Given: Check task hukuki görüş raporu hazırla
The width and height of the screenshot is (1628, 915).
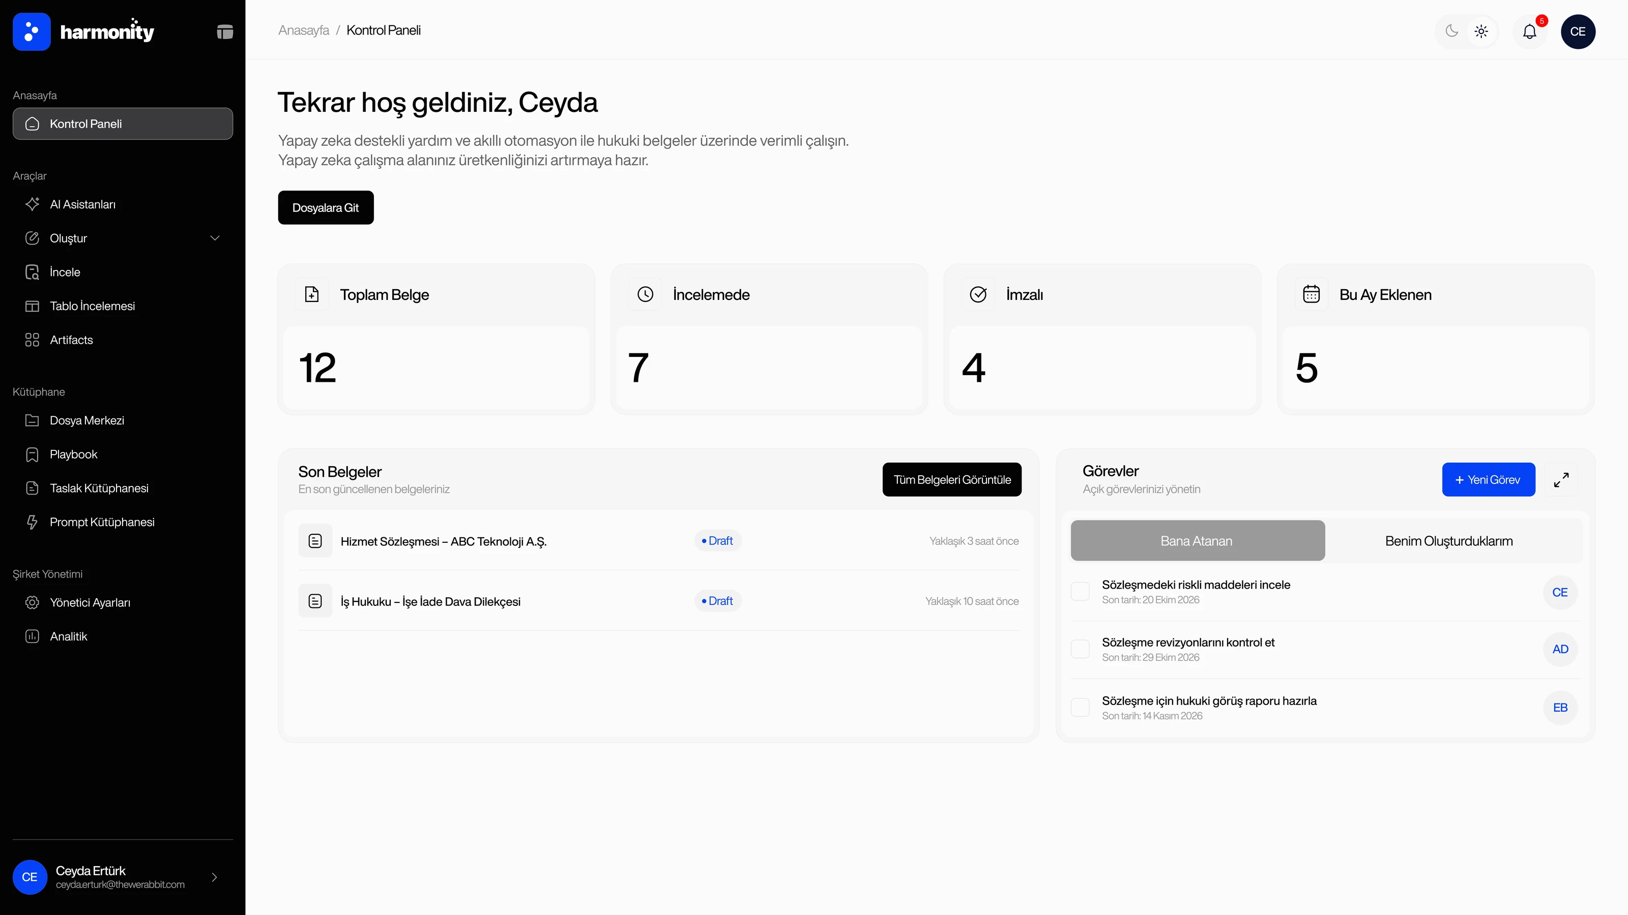Looking at the screenshot, I should pos(1080,707).
